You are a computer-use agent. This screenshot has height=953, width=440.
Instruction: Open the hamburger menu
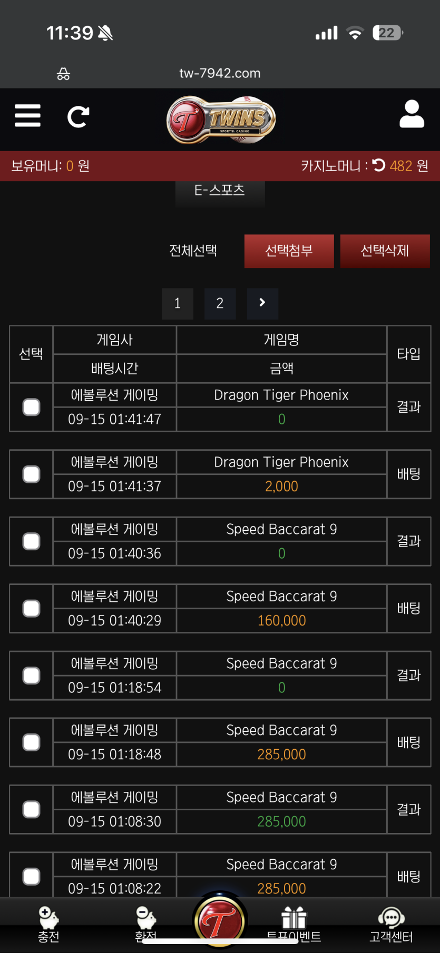point(27,116)
